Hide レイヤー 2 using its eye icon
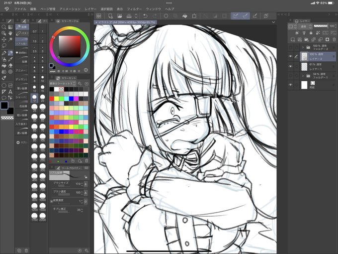This screenshot has height=254, width=338. [x=290, y=56]
